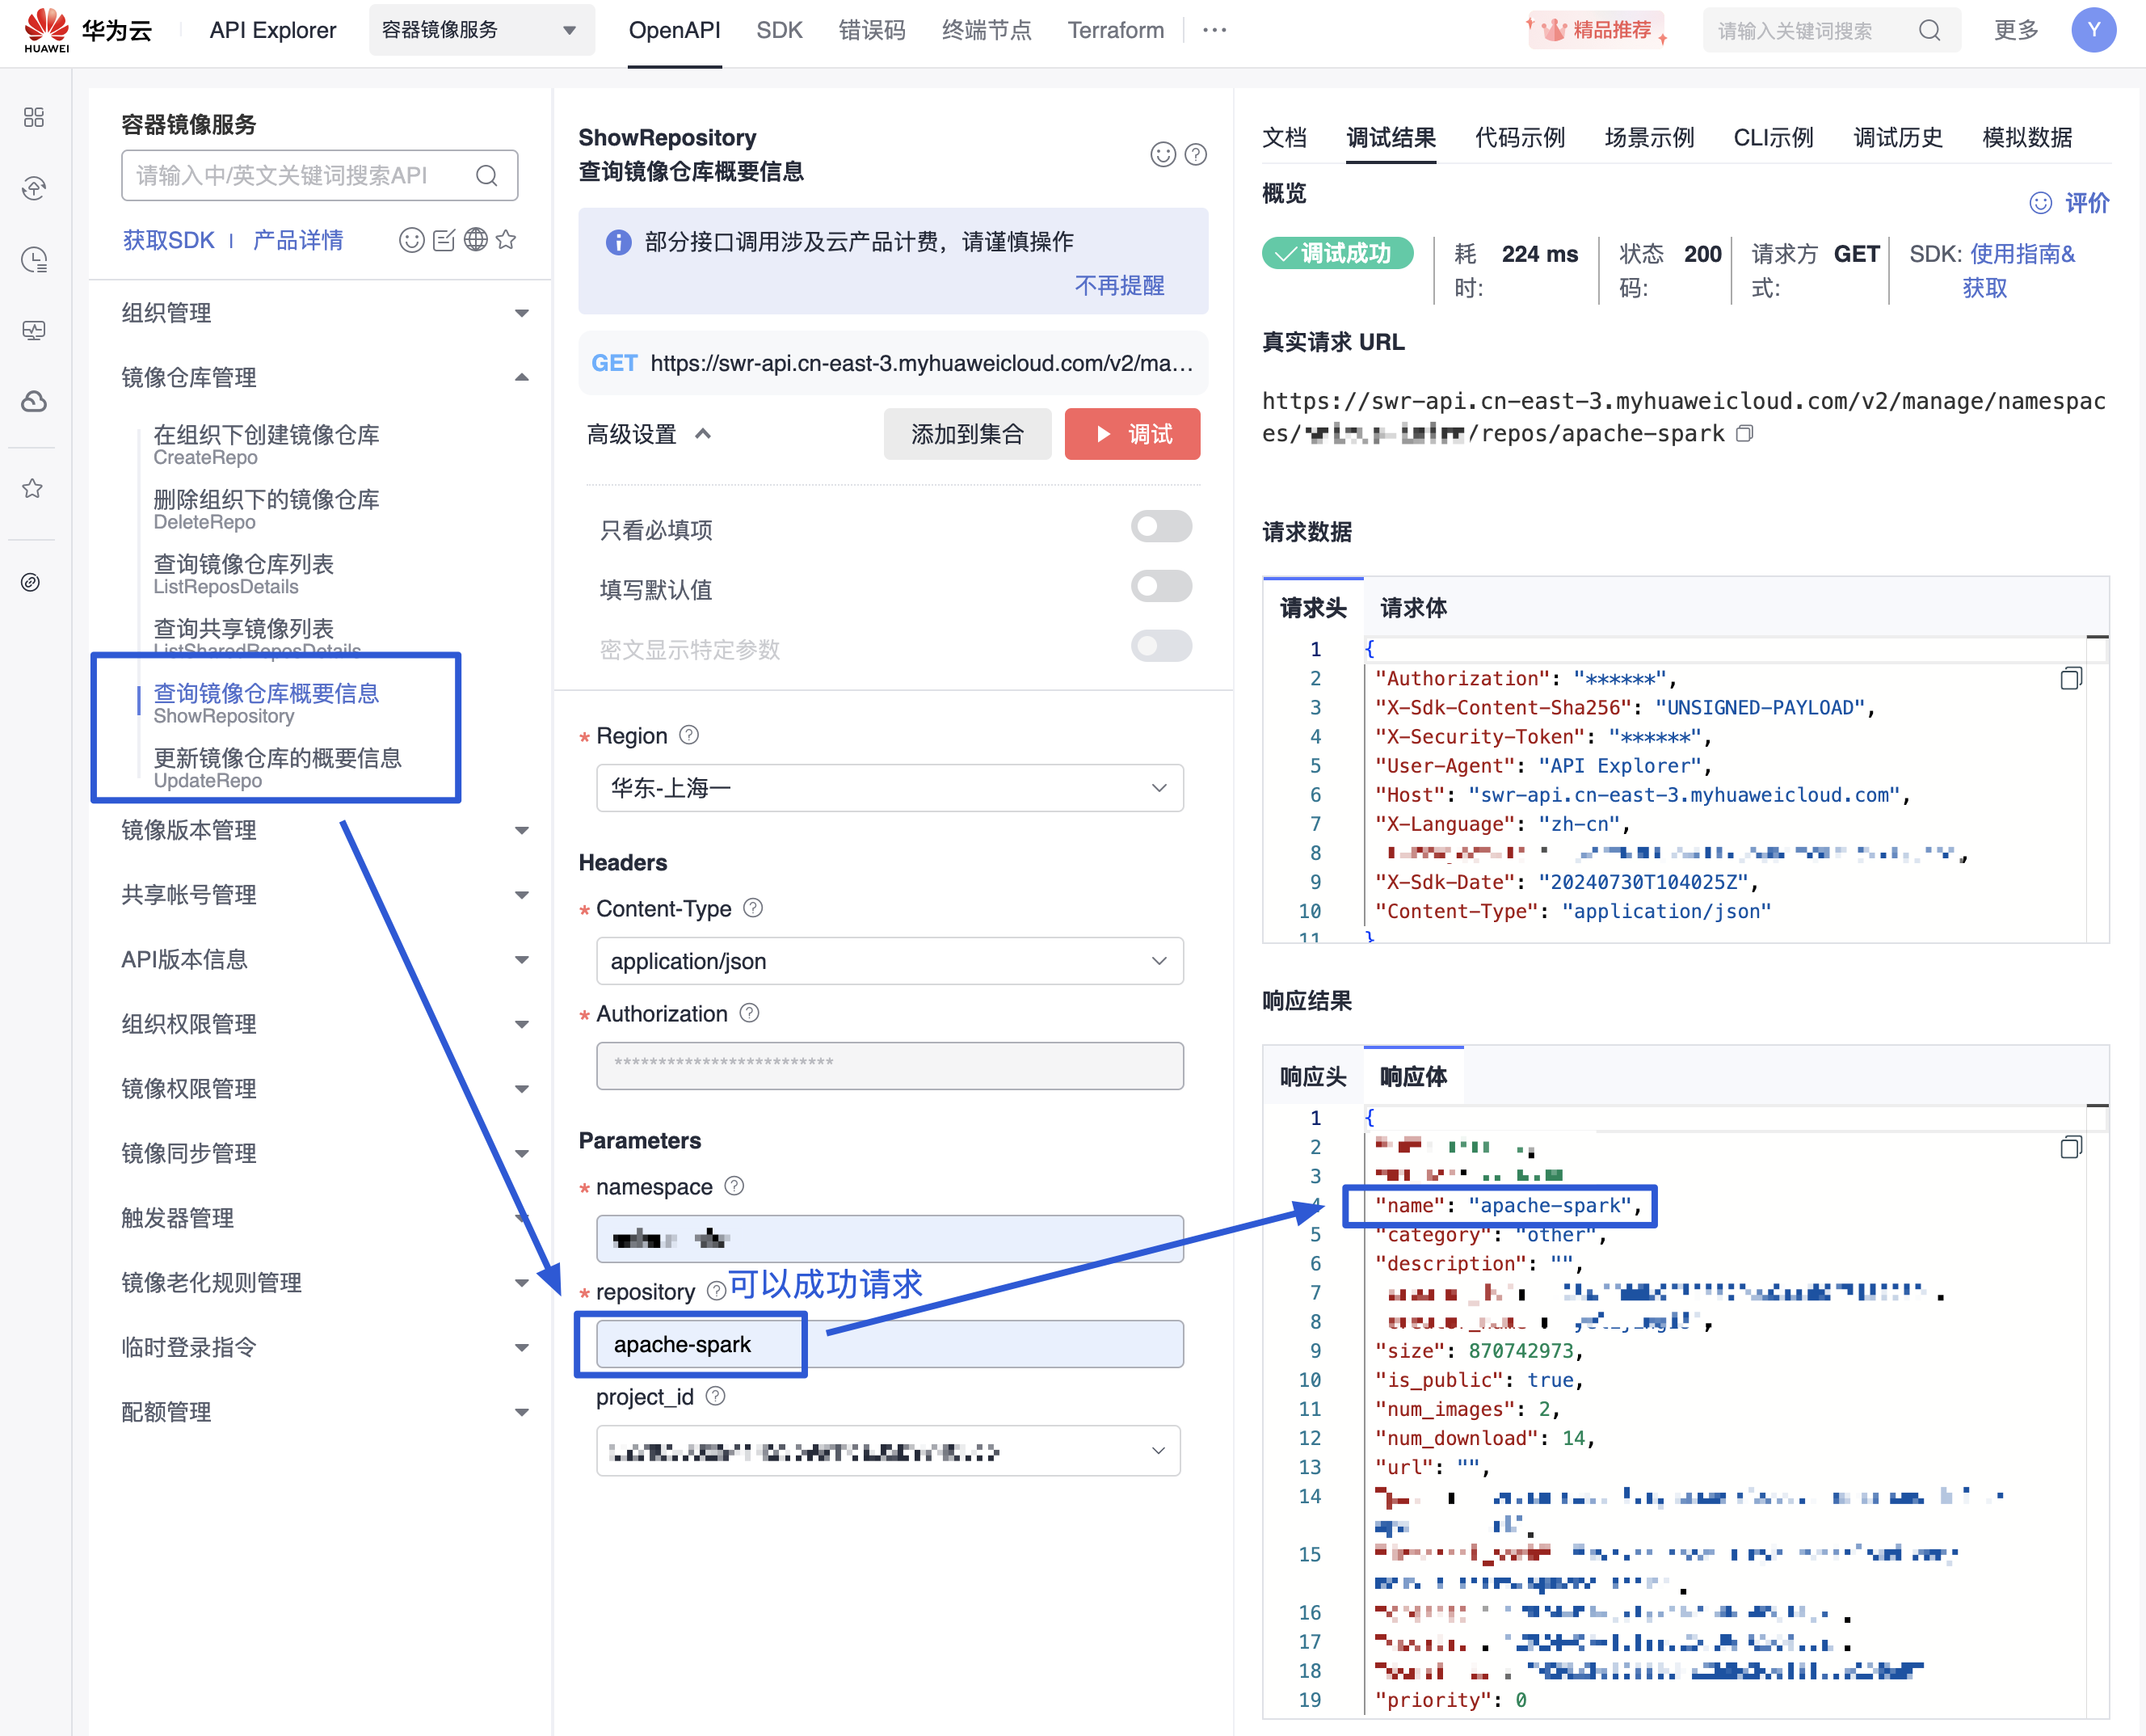The width and height of the screenshot is (2146, 1736).
Task: Click the cloud icon in left sidebar
Action: coord(34,402)
